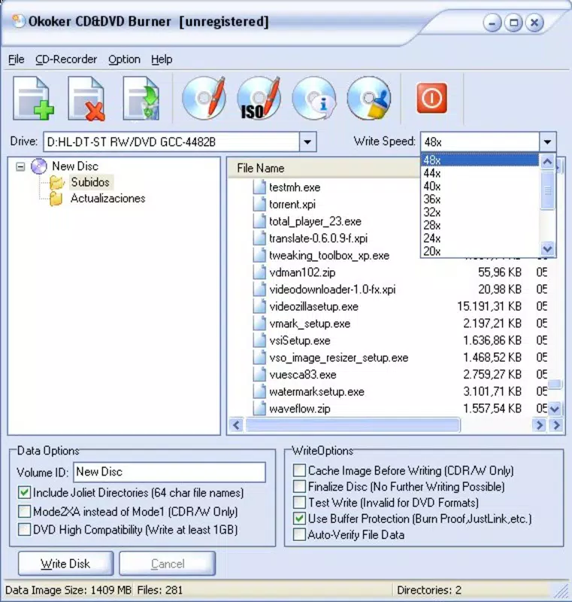Click the Volume ID input field

(169, 472)
